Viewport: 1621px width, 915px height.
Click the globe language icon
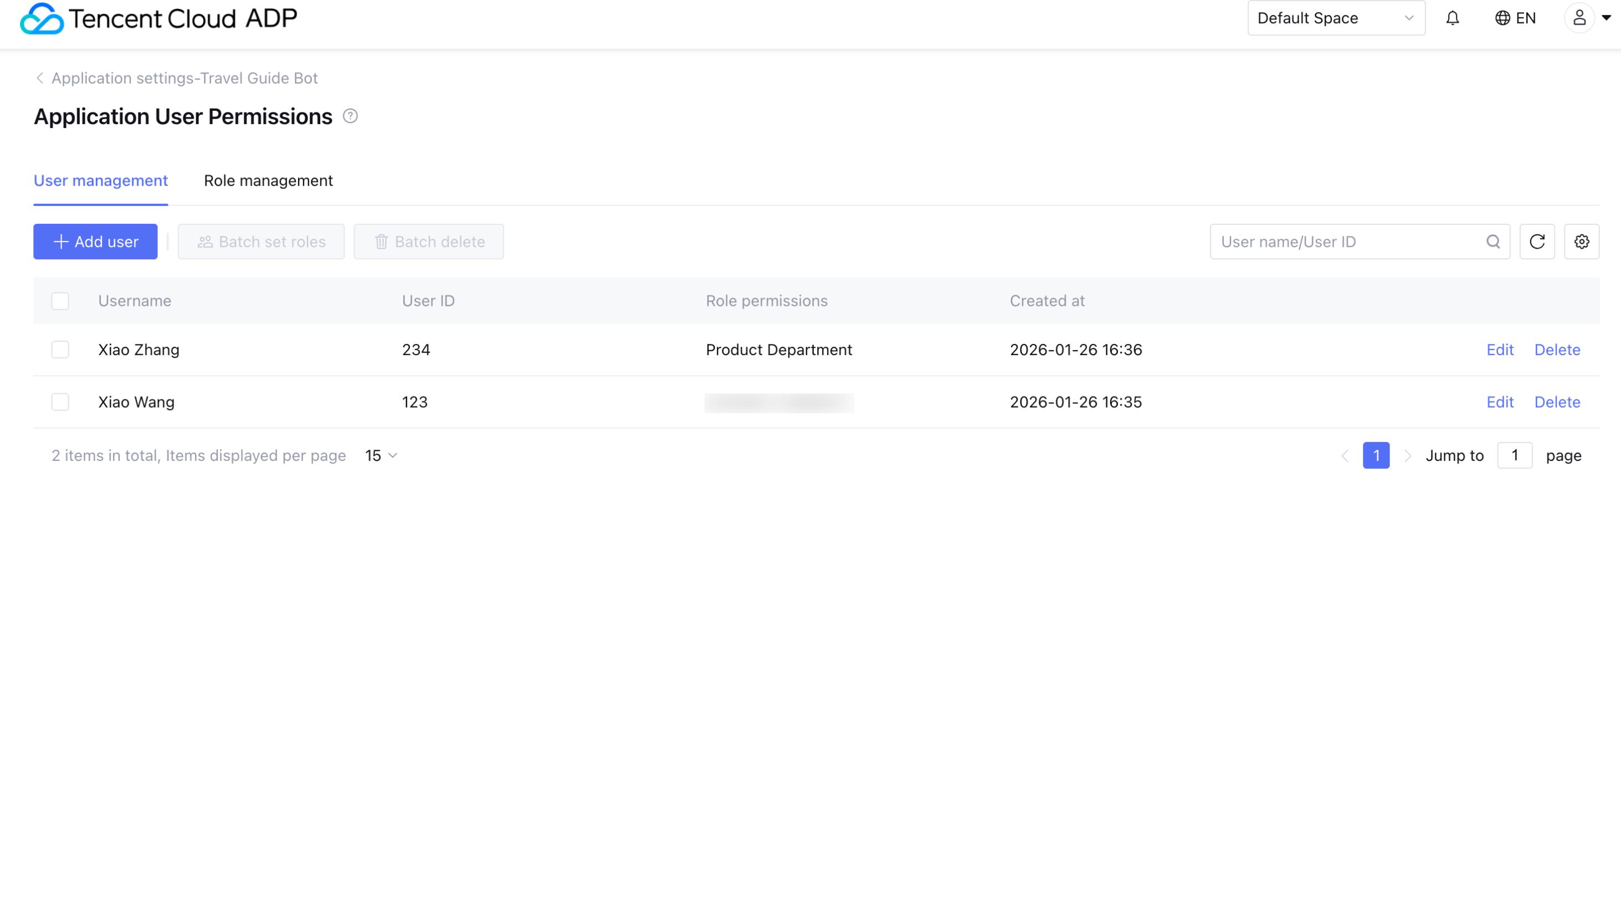(x=1502, y=18)
